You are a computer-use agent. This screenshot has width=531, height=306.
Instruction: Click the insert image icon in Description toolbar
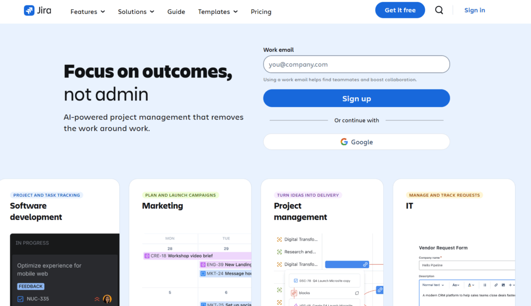click(503, 285)
